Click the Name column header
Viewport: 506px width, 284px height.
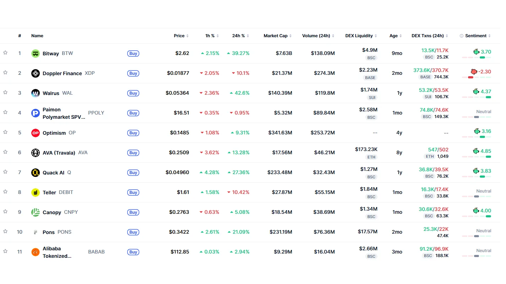click(x=37, y=36)
